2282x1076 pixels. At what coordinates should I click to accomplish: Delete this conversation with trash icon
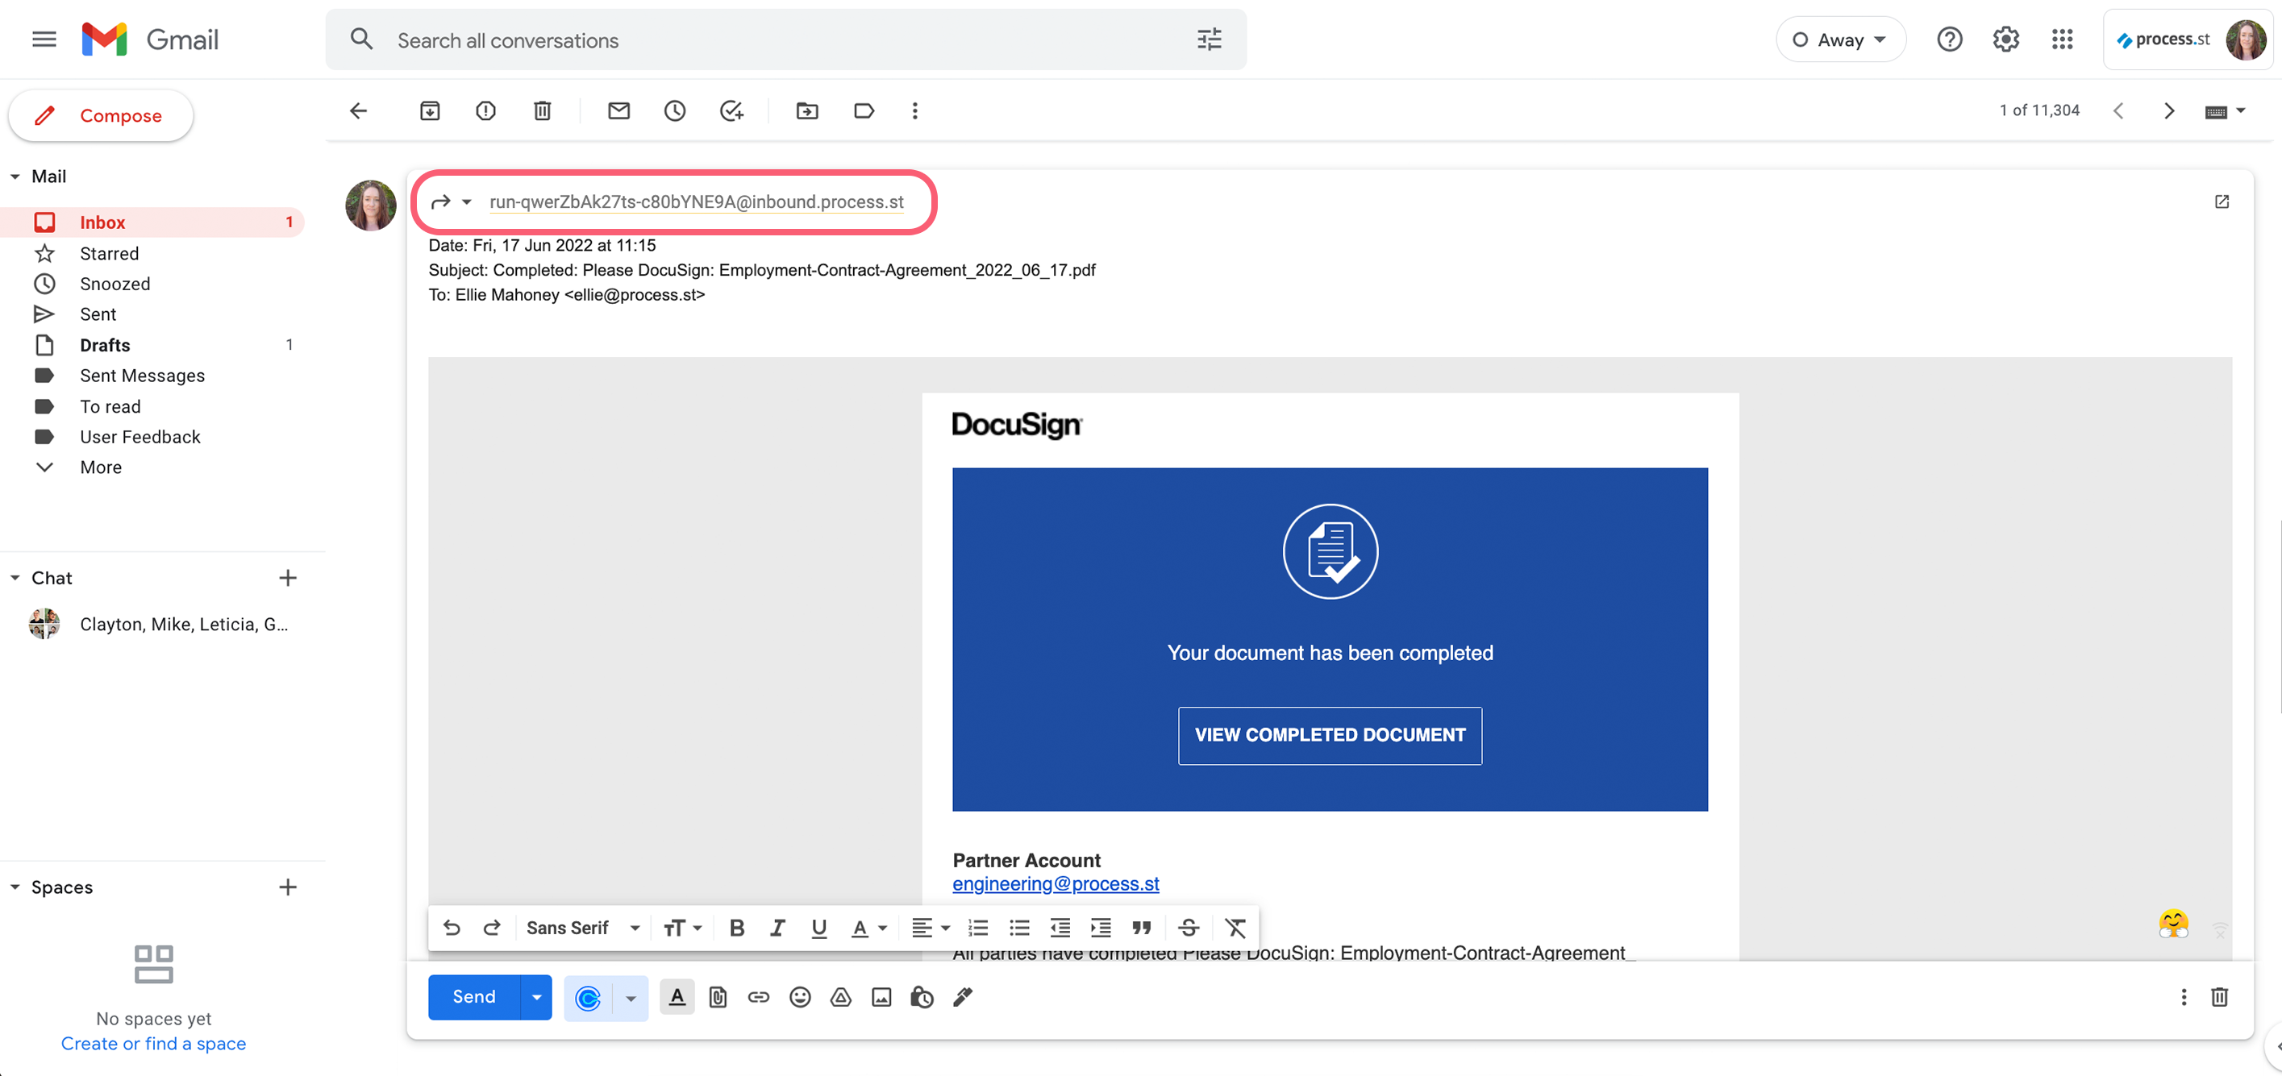[542, 110]
